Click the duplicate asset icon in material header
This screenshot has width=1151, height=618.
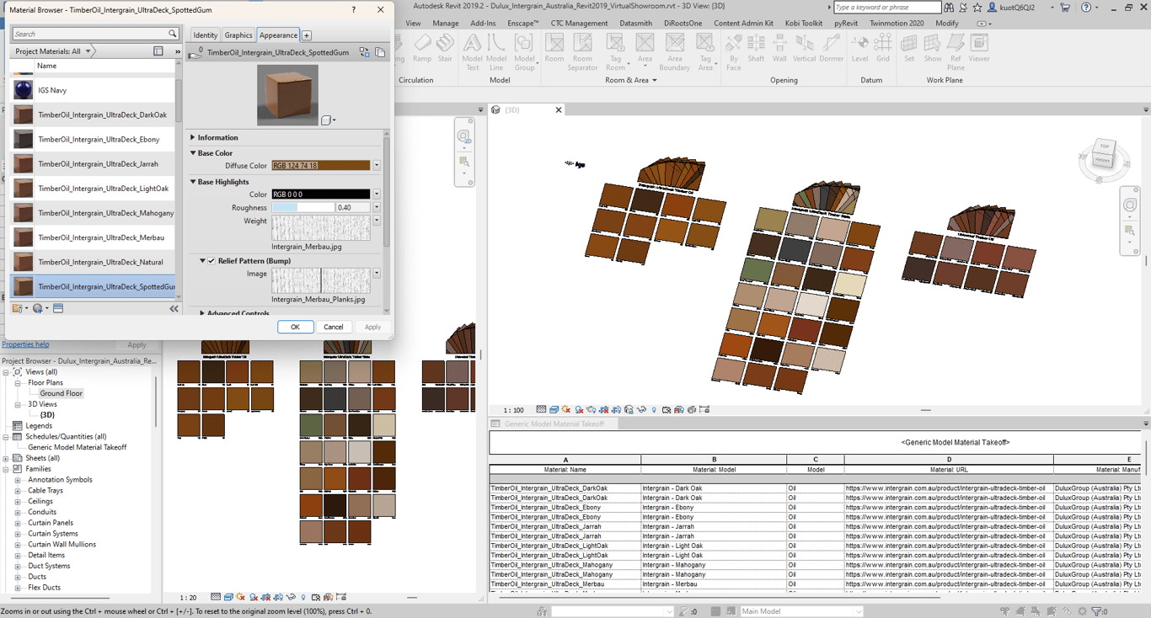380,52
